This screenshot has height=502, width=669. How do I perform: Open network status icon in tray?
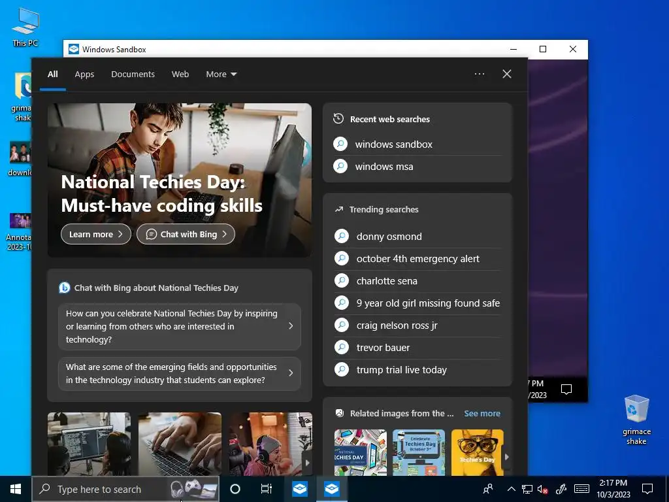coord(527,489)
